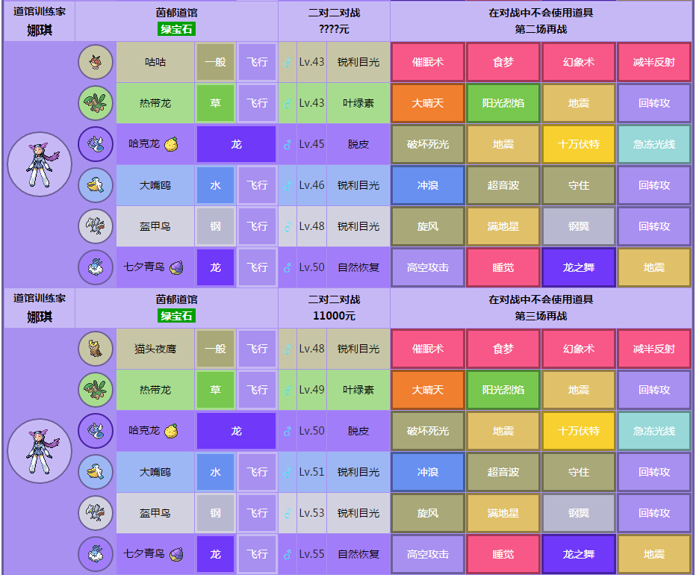Click the sprite of Lv.51 大嘴鸥

[96, 472]
